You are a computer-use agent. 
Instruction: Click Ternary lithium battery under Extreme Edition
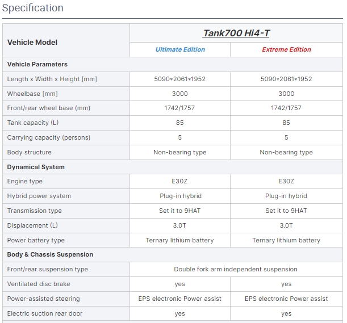pyautogui.click(x=286, y=240)
